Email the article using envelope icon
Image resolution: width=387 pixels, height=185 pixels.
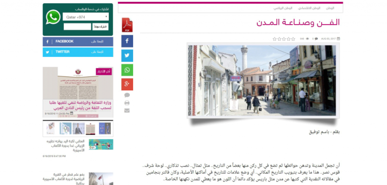[x=127, y=111]
